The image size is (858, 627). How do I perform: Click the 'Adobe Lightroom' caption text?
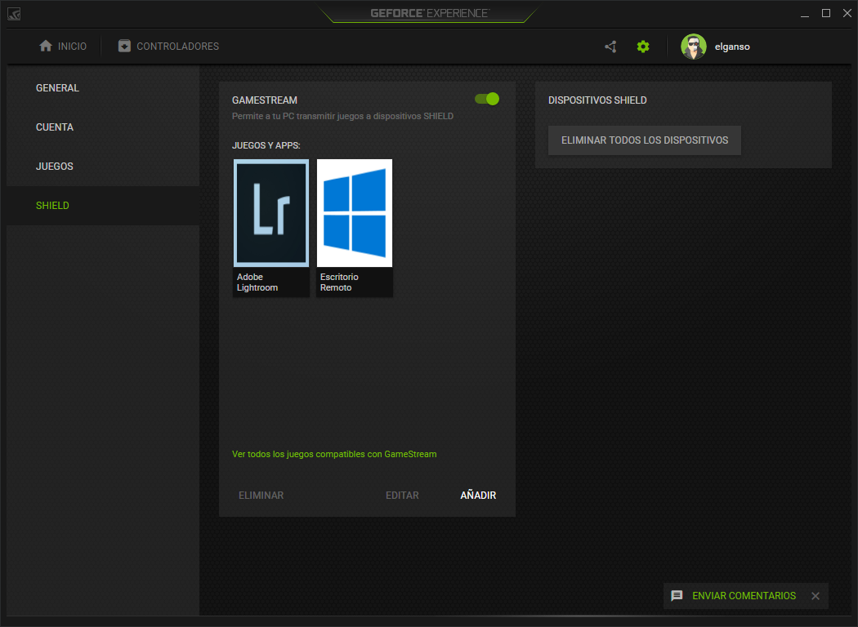pyautogui.click(x=257, y=282)
